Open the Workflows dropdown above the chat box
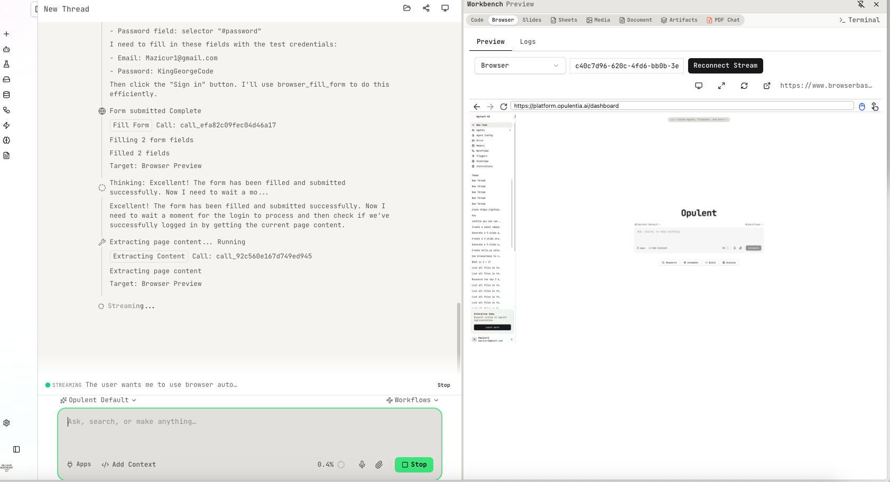890x482 pixels. point(412,400)
